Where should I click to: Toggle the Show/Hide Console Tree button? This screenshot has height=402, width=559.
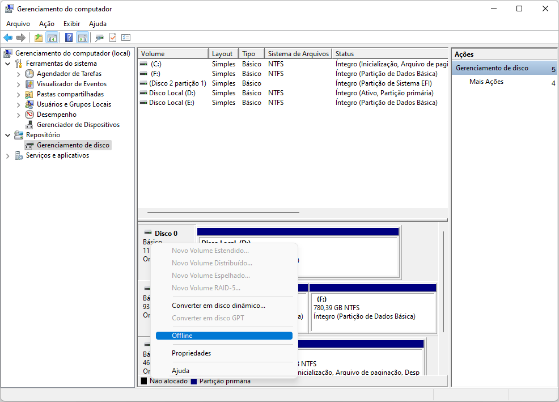point(52,38)
